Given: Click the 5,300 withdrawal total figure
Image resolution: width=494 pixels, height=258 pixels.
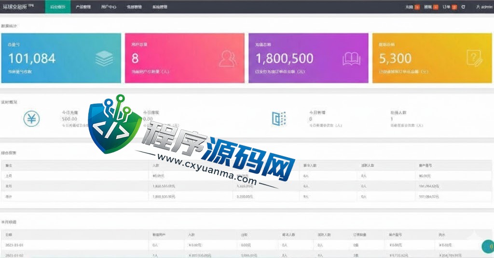Looking at the screenshot, I should pyautogui.click(x=395, y=58).
